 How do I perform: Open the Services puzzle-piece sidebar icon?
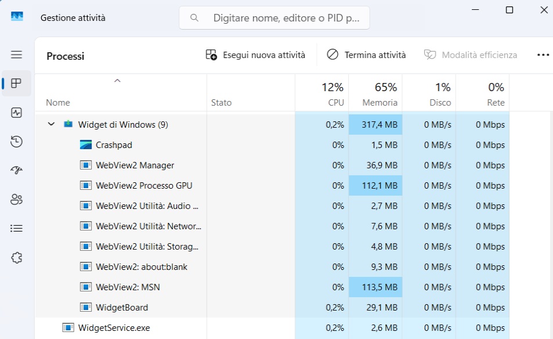(16, 258)
